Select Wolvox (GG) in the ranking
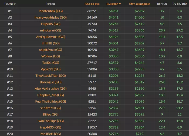This screenshot has width=189, height=136. (51, 56)
